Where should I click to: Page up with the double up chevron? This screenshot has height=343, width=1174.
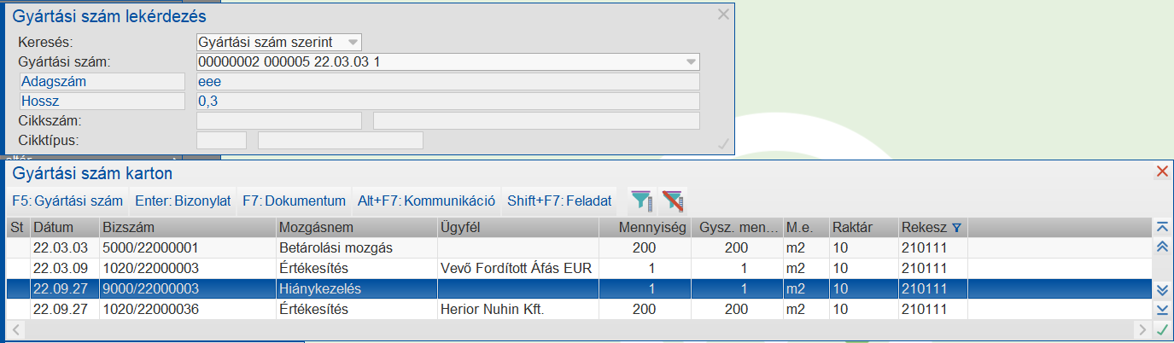click(x=1161, y=247)
